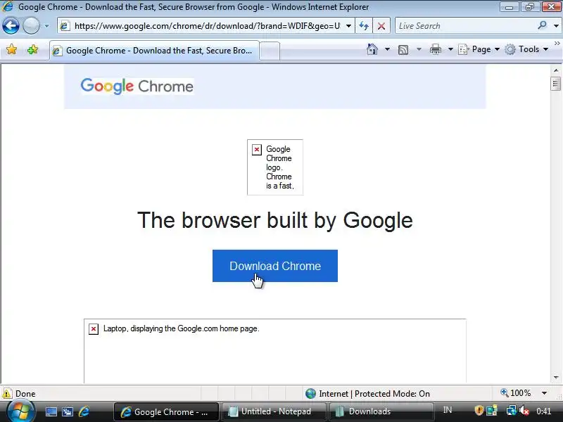Screen dimensions: 563x422
Task: Expand the Home button dropdown arrow
Action: coord(387,49)
